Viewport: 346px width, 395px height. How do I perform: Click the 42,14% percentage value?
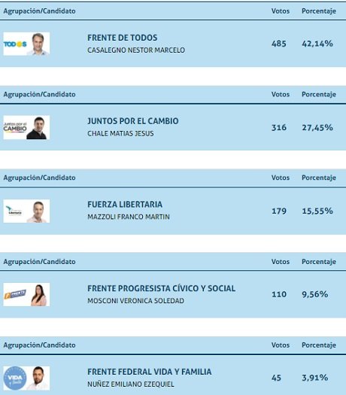tap(317, 44)
